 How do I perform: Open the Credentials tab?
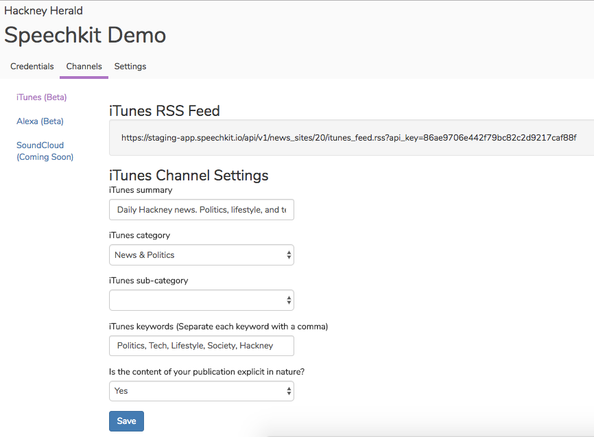[32, 67]
